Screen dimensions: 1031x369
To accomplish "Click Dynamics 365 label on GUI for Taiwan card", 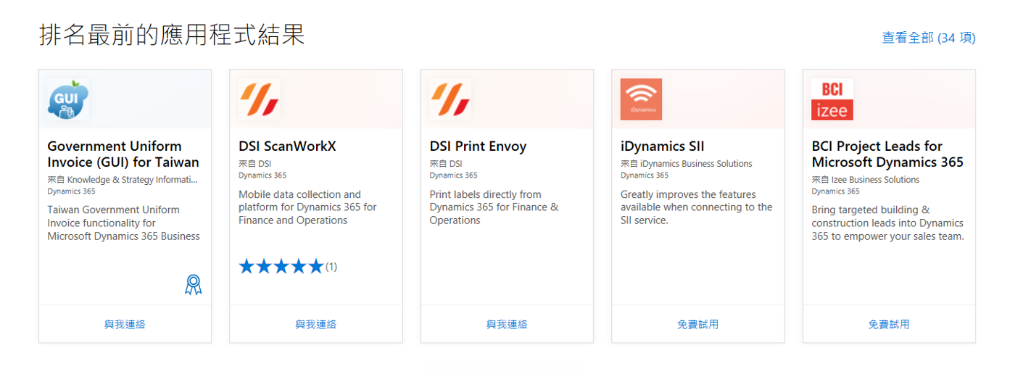I will [71, 191].
